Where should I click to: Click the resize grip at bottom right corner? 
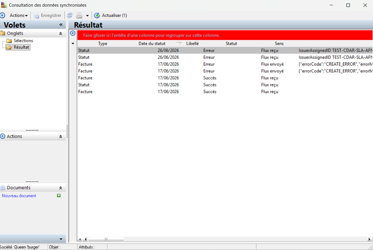coord(370,248)
